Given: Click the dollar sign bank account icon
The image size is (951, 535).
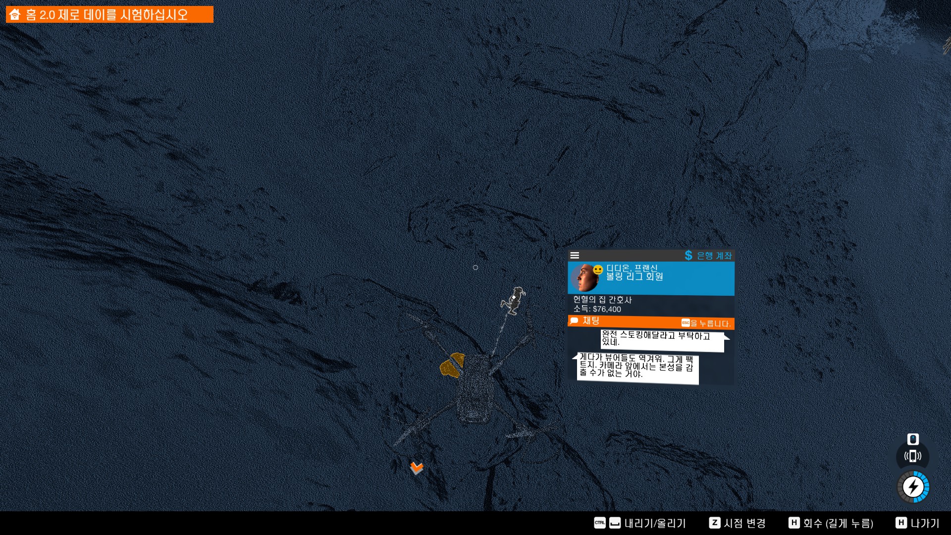Looking at the screenshot, I should point(688,256).
